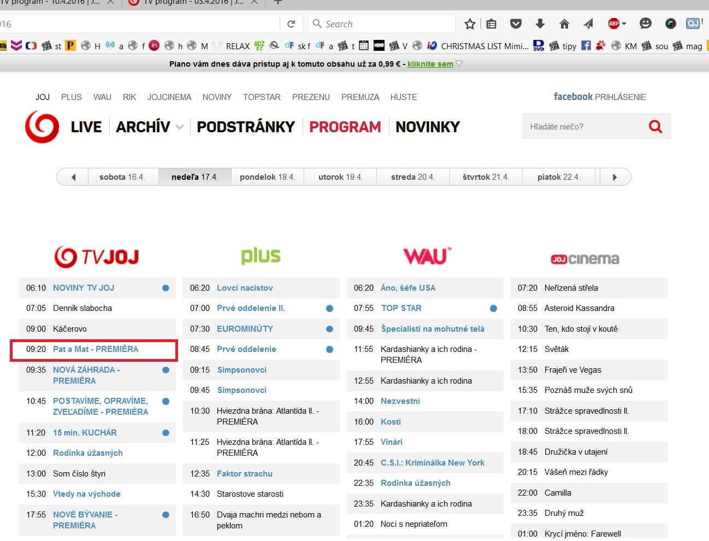Go to previous days with left arrow

tap(73, 177)
